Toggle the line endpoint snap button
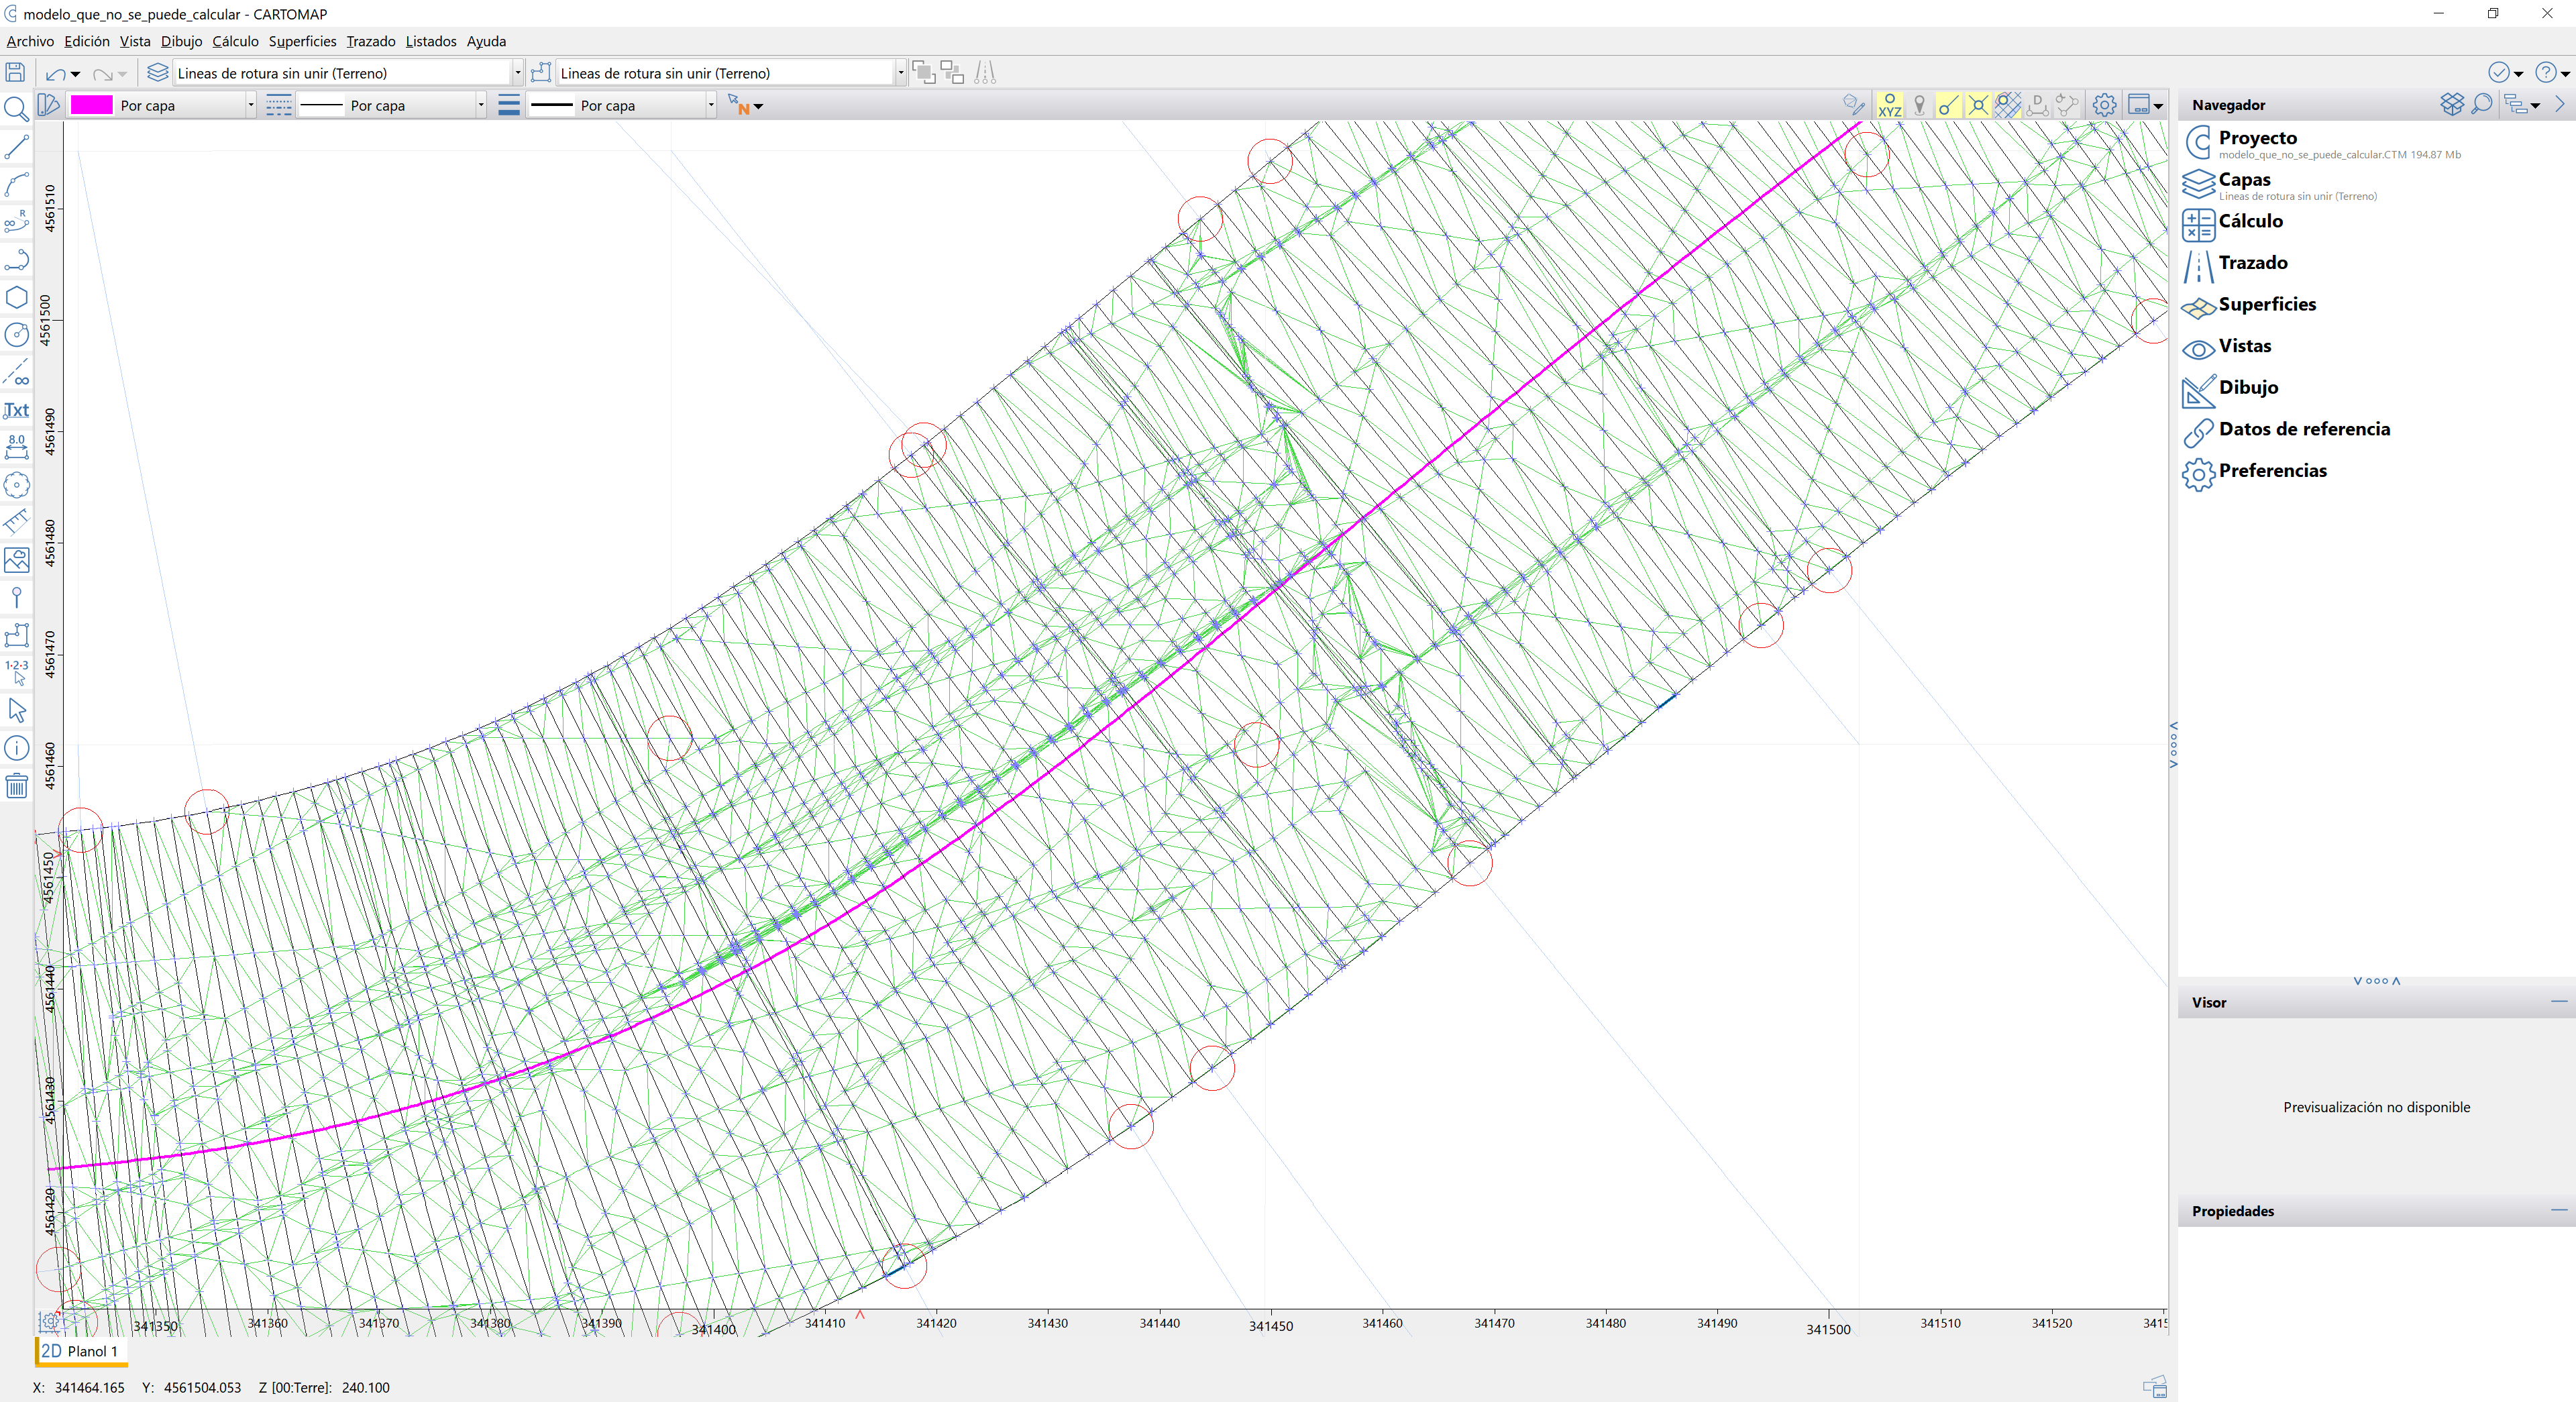Screen dimensions: 2576x1402 pyautogui.click(x=1948, y=105)
